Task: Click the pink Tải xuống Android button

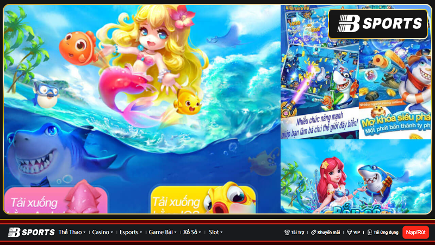Action: point(56,200)
